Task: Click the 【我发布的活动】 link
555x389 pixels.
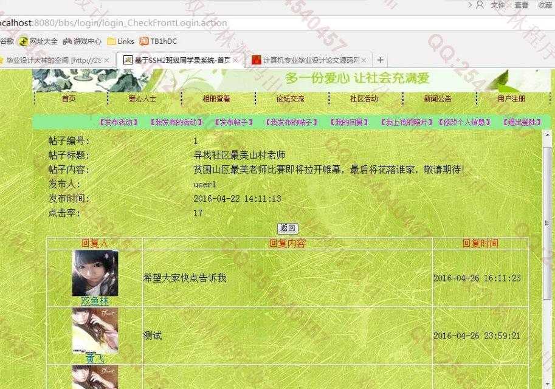Action: click(x=176, y=122)
